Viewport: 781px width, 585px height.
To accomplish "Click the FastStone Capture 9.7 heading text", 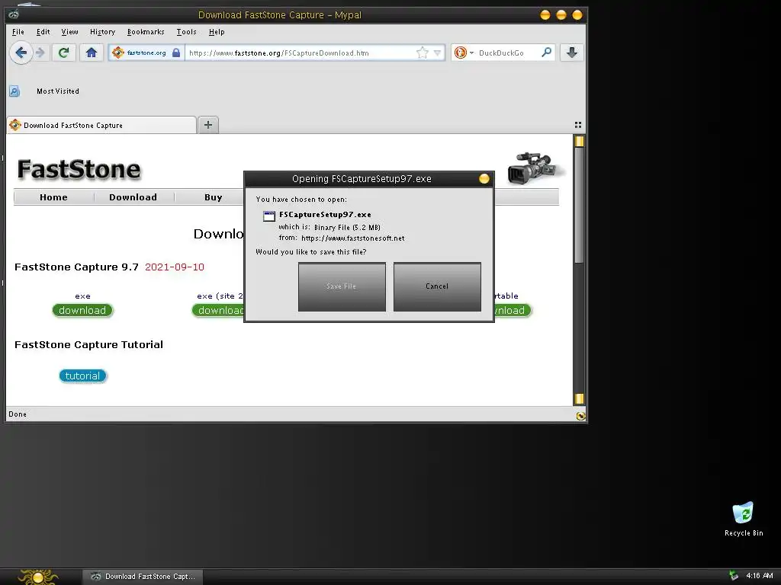I will point(76,267).
